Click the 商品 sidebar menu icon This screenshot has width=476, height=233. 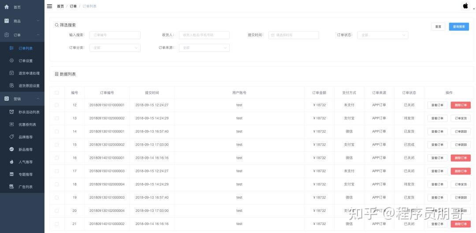(x=7, y=21)
